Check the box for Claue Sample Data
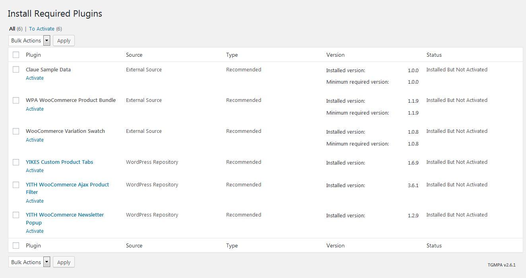This screenshot has height=278, width=526. (16, 69)
